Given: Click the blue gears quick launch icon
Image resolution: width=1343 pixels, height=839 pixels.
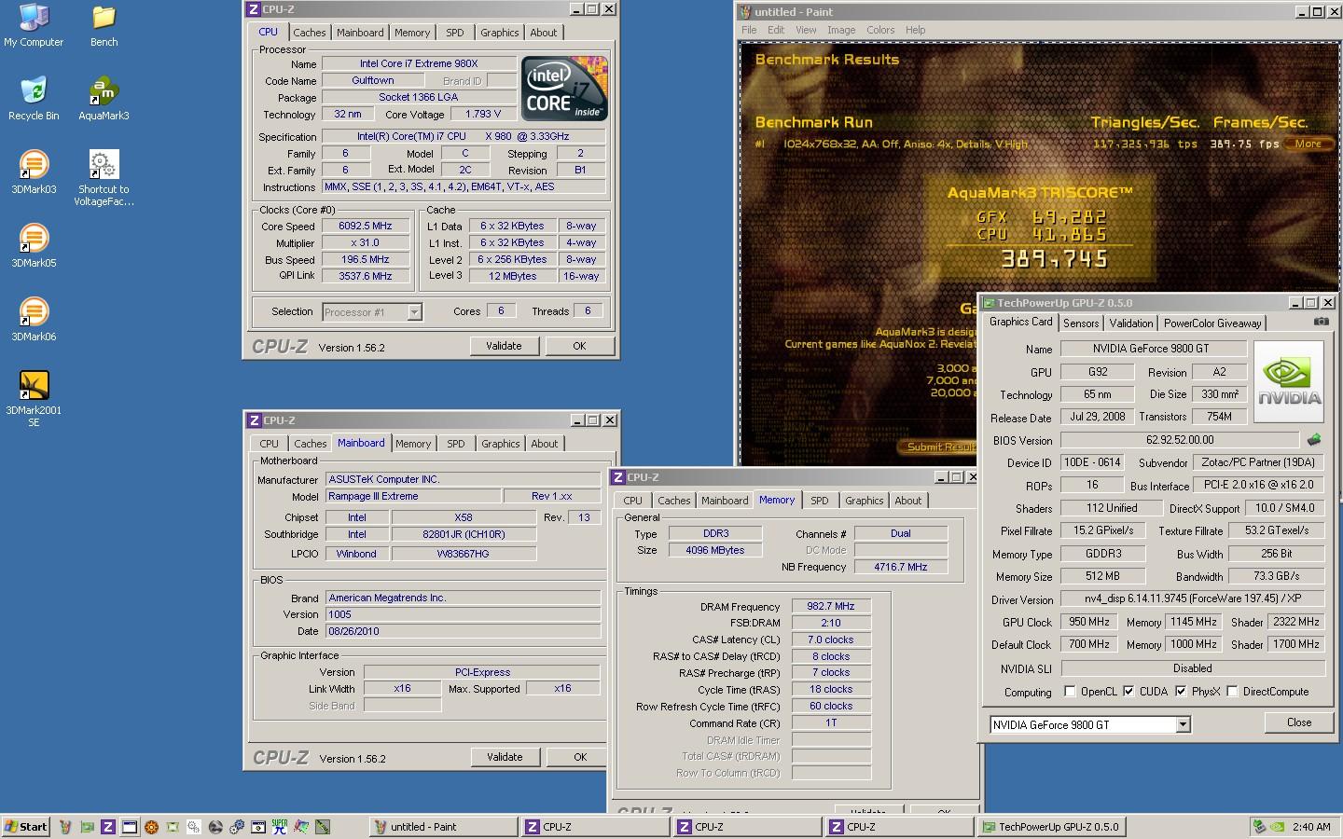Looking at the screenshot, I should (237, 827).
